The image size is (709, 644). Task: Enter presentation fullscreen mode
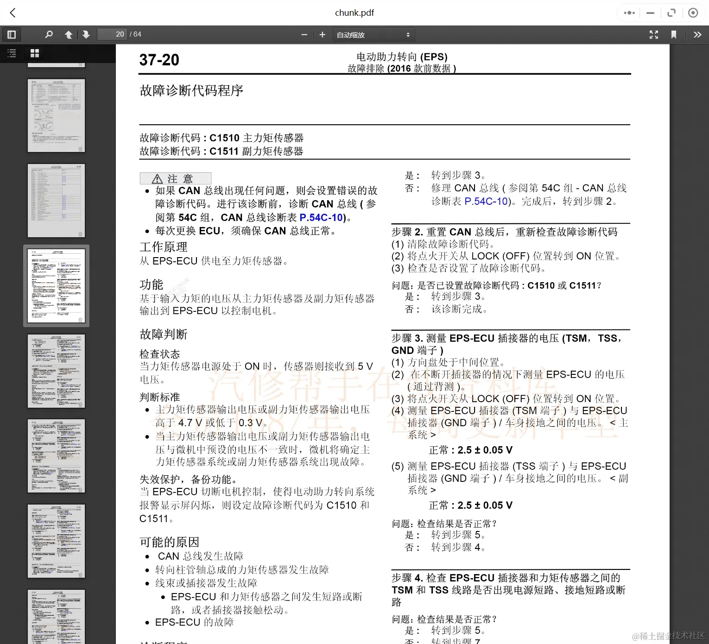click(x=653, y=34)
